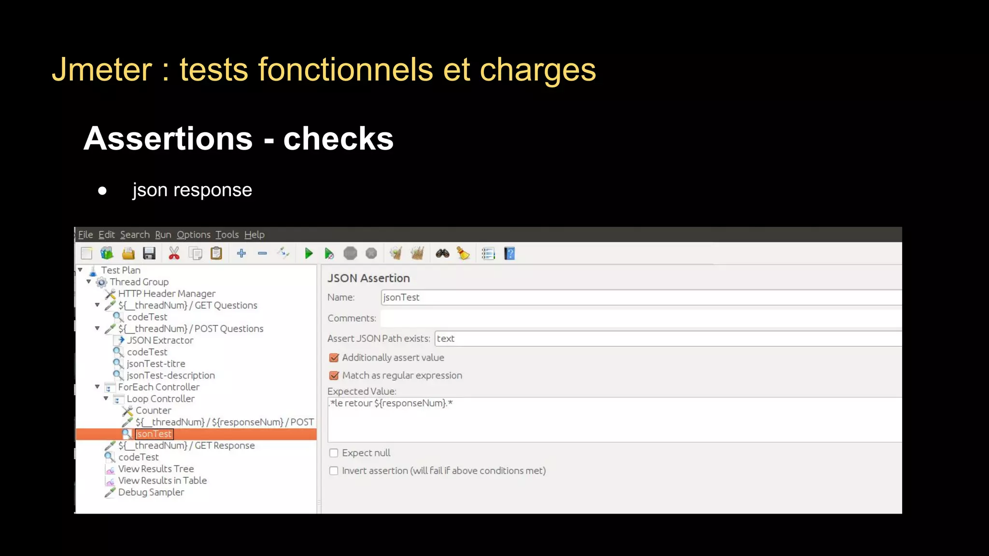Click the Clear All brooms icon

pyautogui.click(x=417, y=253)
